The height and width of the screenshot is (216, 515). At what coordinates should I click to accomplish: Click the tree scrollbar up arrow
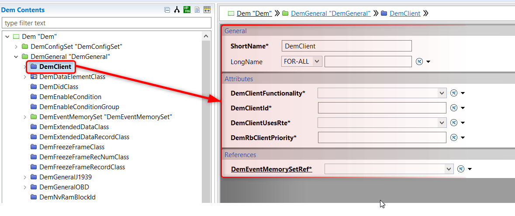(206, 36)
